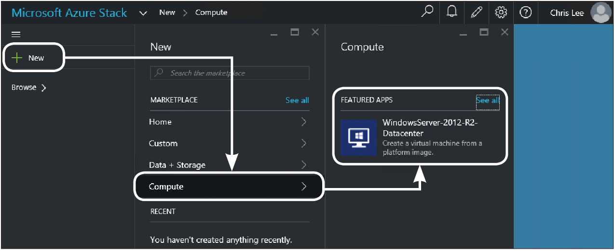
Task: Maximize the Compute blade
Action: [484, 32]
